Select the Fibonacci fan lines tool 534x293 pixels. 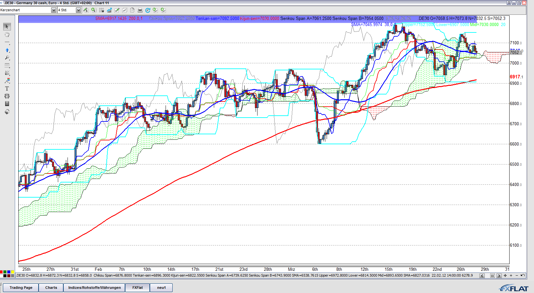point(7,73)
